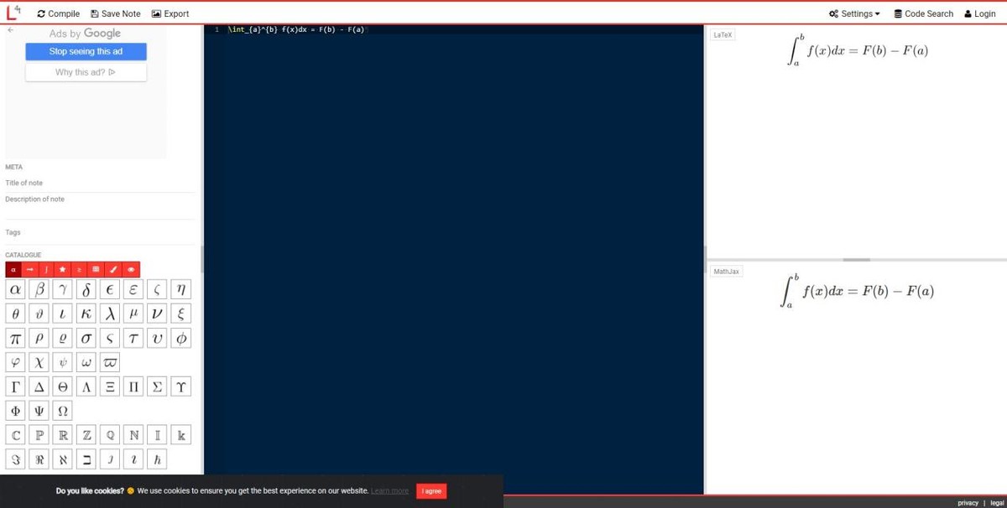Focus the Title of note field

coord(100,183)
